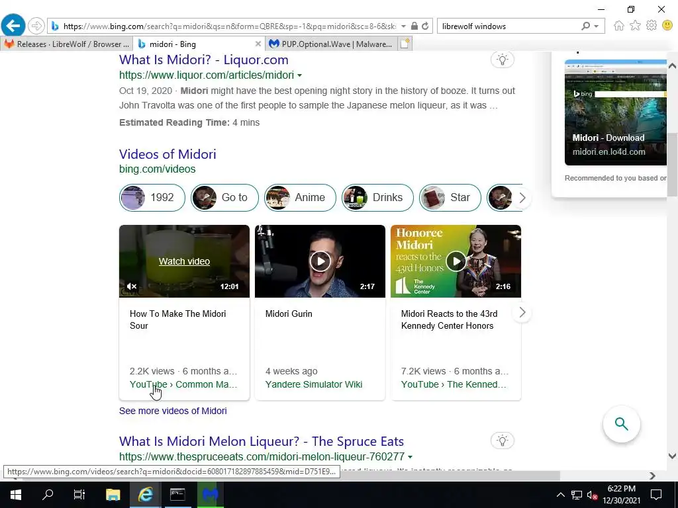The width and height of the screenshot is (678, 508).
Task: Unmute the Midori Sour video preview
Action: coord(132,286)
